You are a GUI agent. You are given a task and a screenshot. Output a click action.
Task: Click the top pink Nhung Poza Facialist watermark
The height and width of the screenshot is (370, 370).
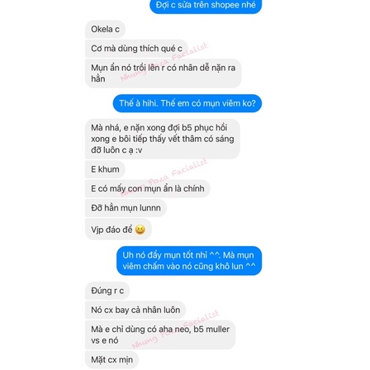(x=164, y=62)
